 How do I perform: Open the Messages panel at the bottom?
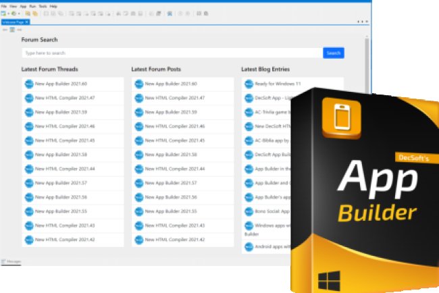11,261
